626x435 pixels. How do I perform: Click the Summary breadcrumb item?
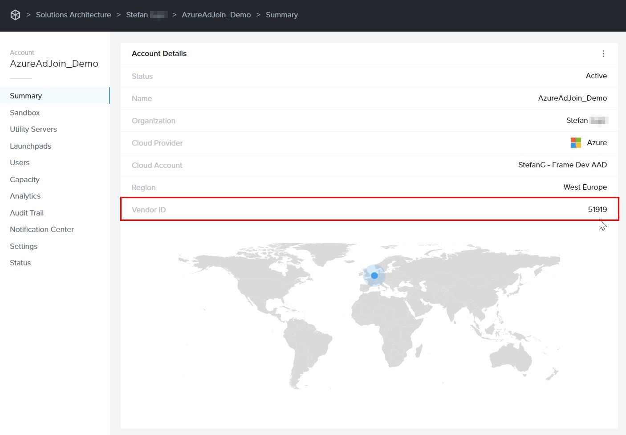pyautogui.click(x=281, y=15)
